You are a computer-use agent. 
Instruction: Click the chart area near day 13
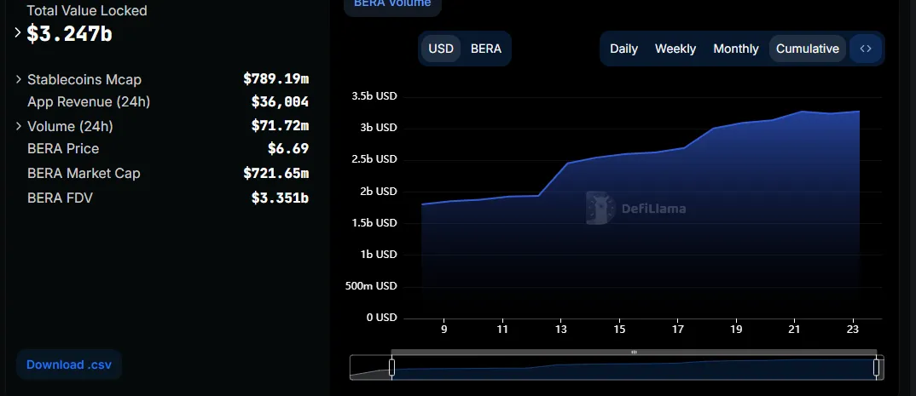click(561, 238)
